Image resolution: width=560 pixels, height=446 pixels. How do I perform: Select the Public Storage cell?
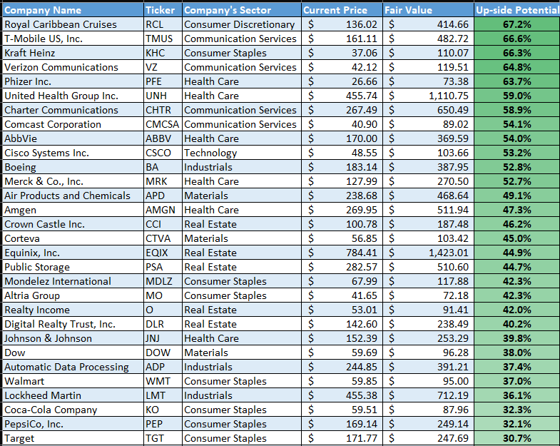click(73, 267)
